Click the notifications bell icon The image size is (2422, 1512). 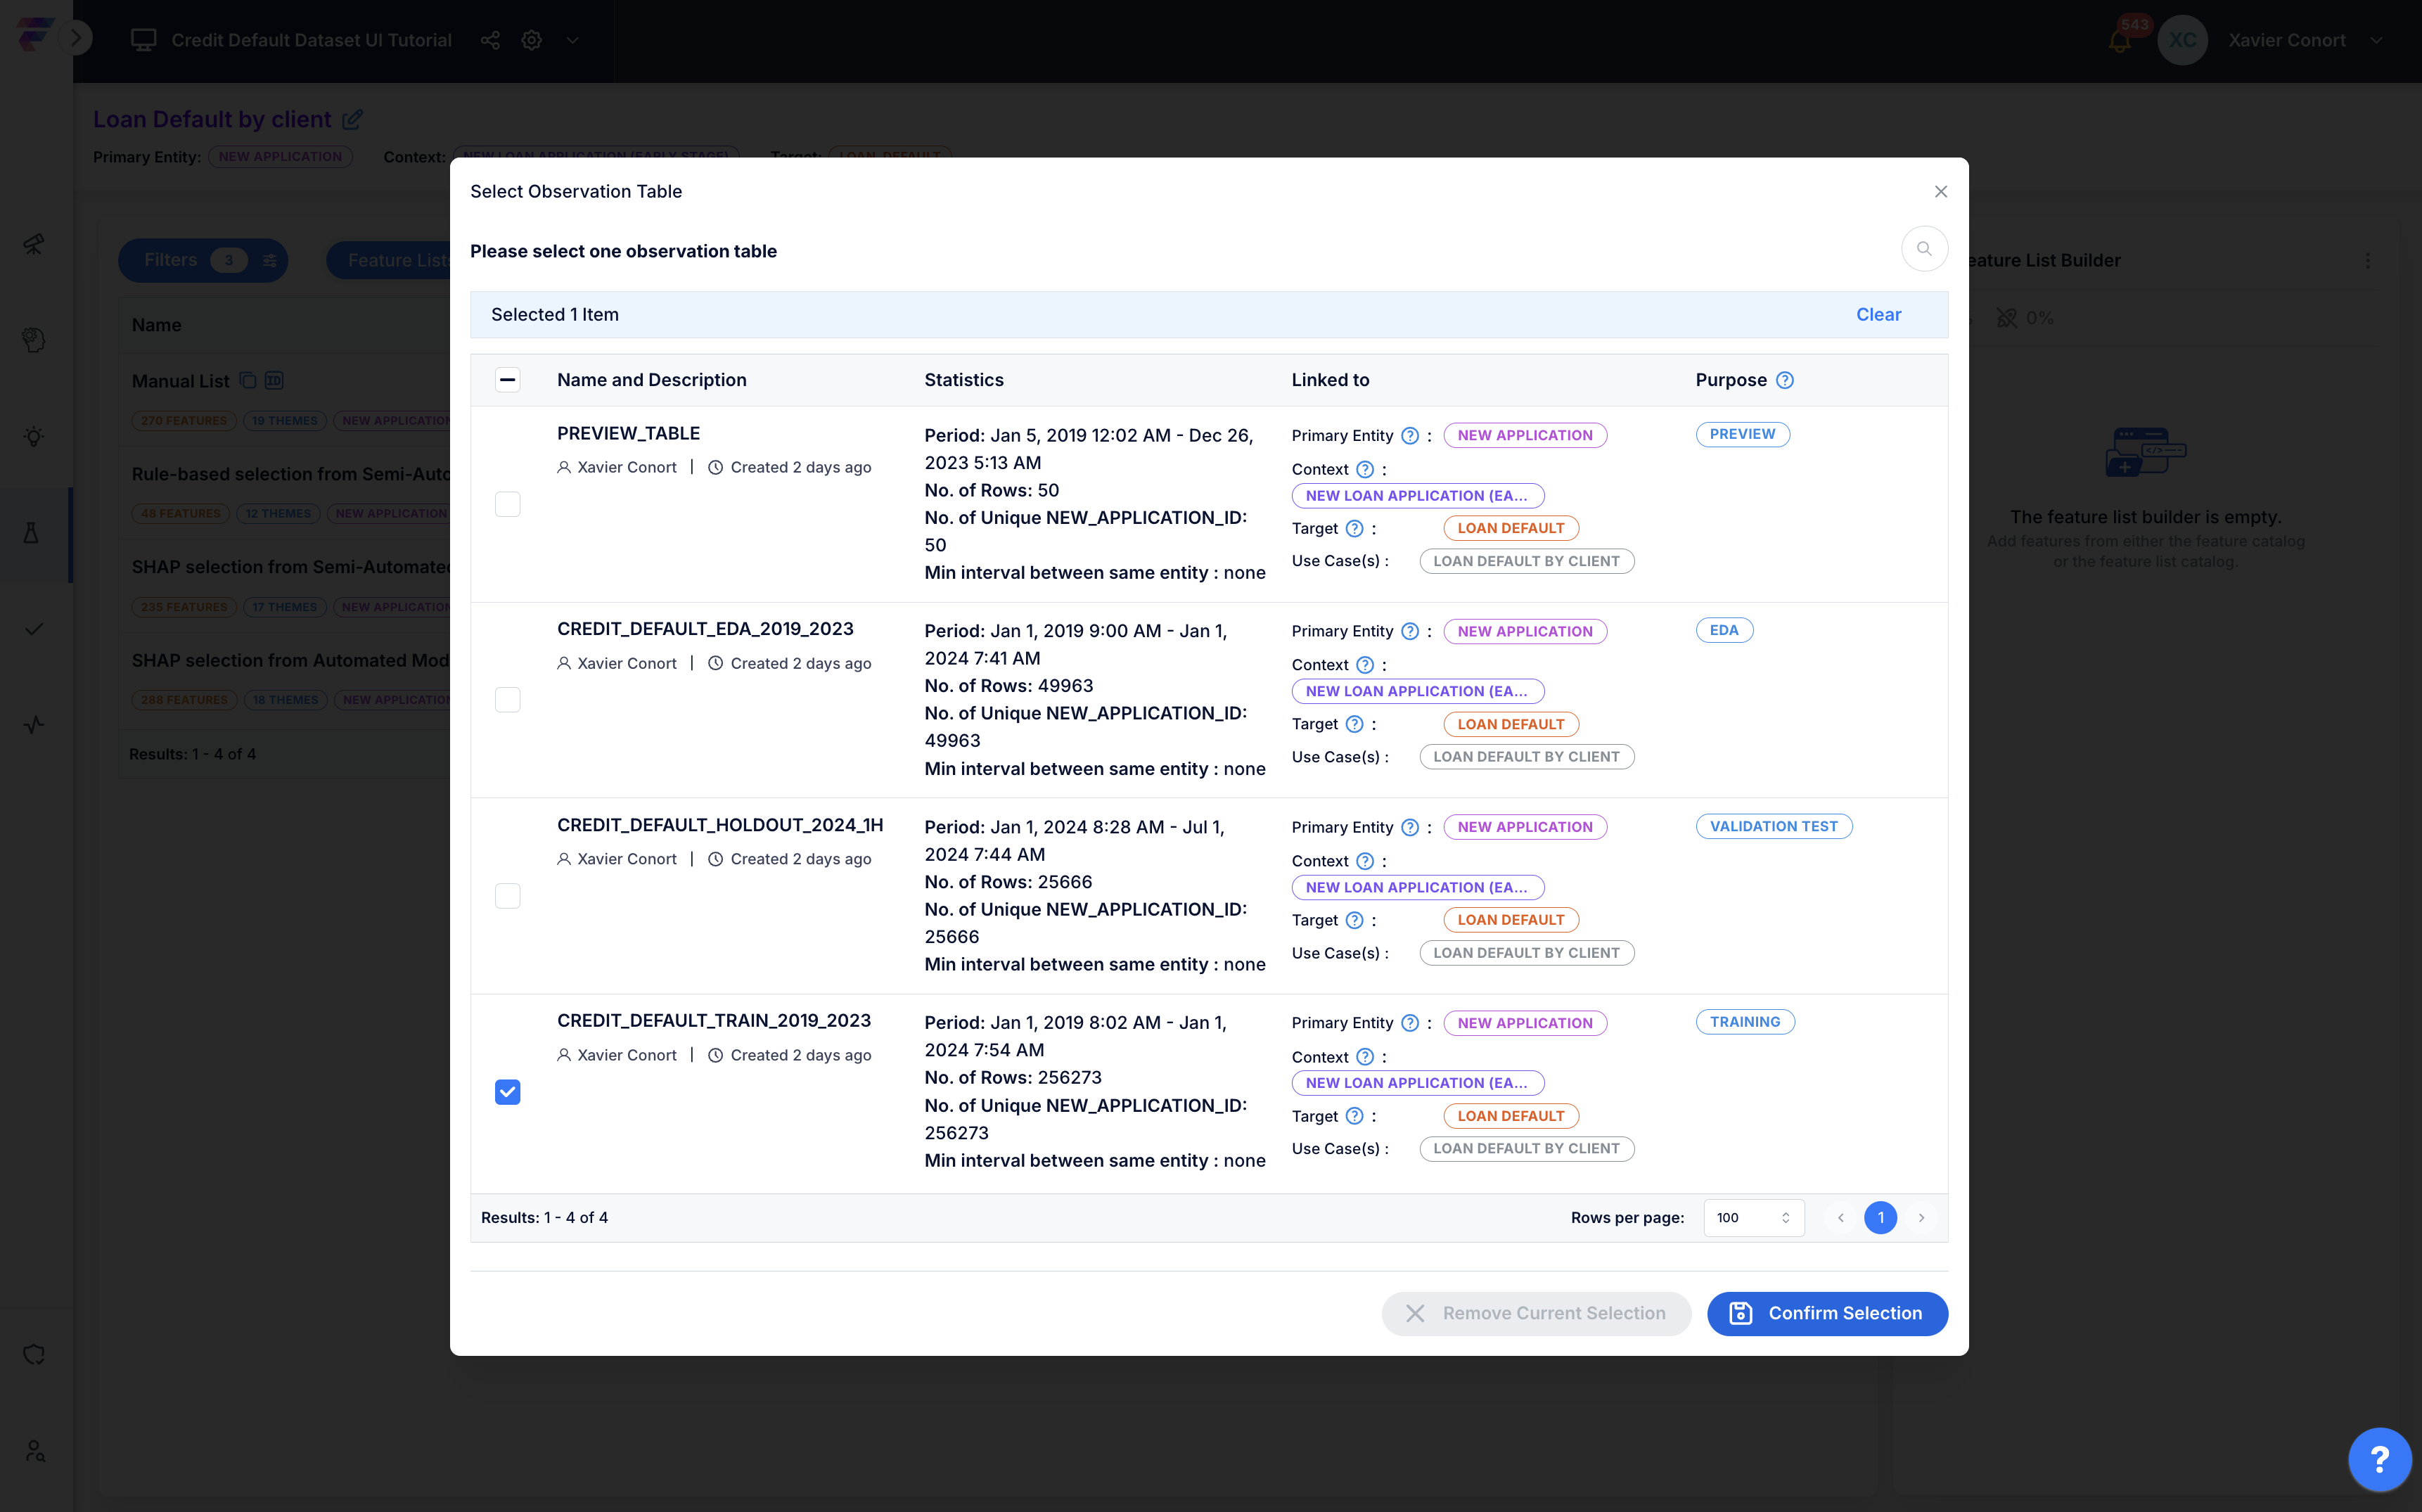point(2119,41)
